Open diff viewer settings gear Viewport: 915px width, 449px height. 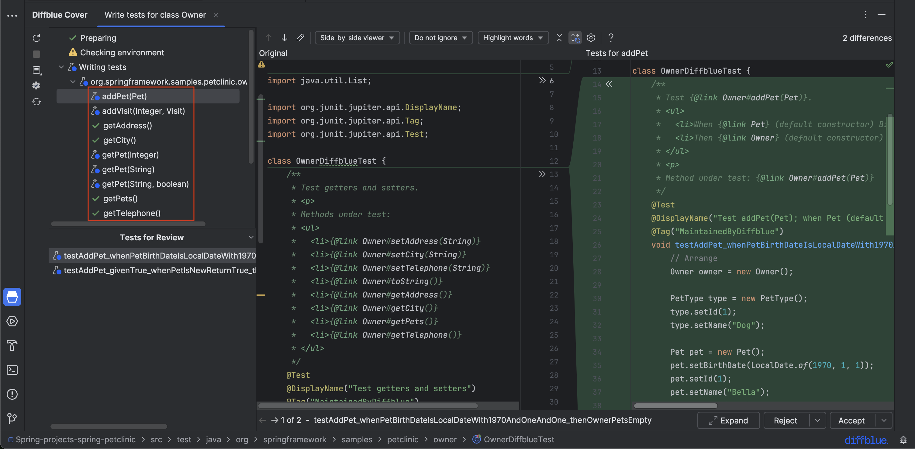(x=591, y=38)
